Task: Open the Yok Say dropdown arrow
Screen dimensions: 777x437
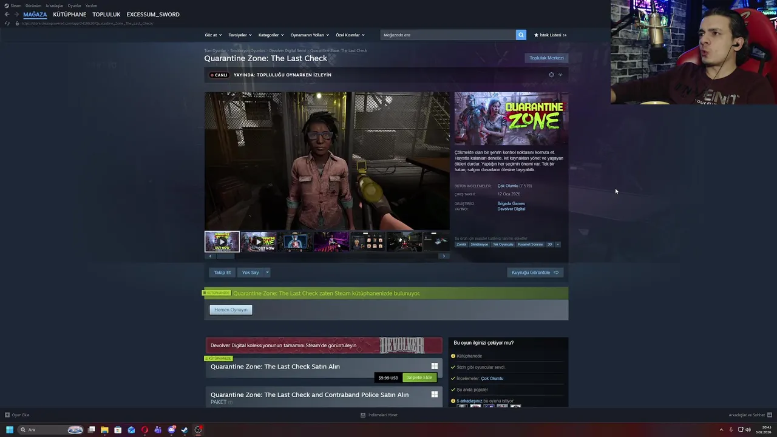Action: click(x=267, y=273)
